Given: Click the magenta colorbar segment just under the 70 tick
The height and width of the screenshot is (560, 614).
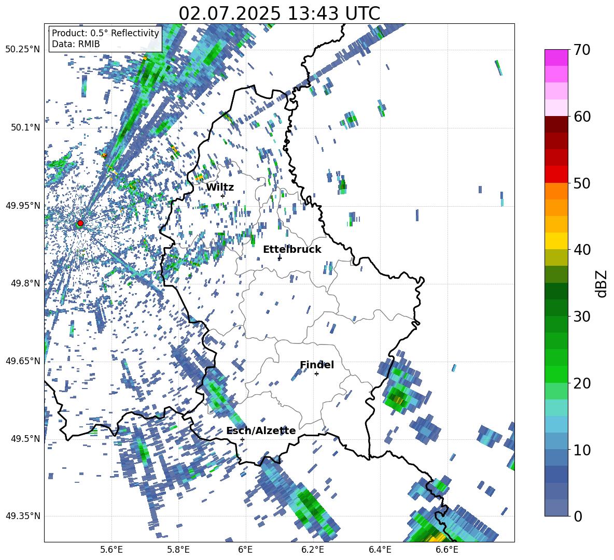Looking at the screenshot, I should point(556,58).
